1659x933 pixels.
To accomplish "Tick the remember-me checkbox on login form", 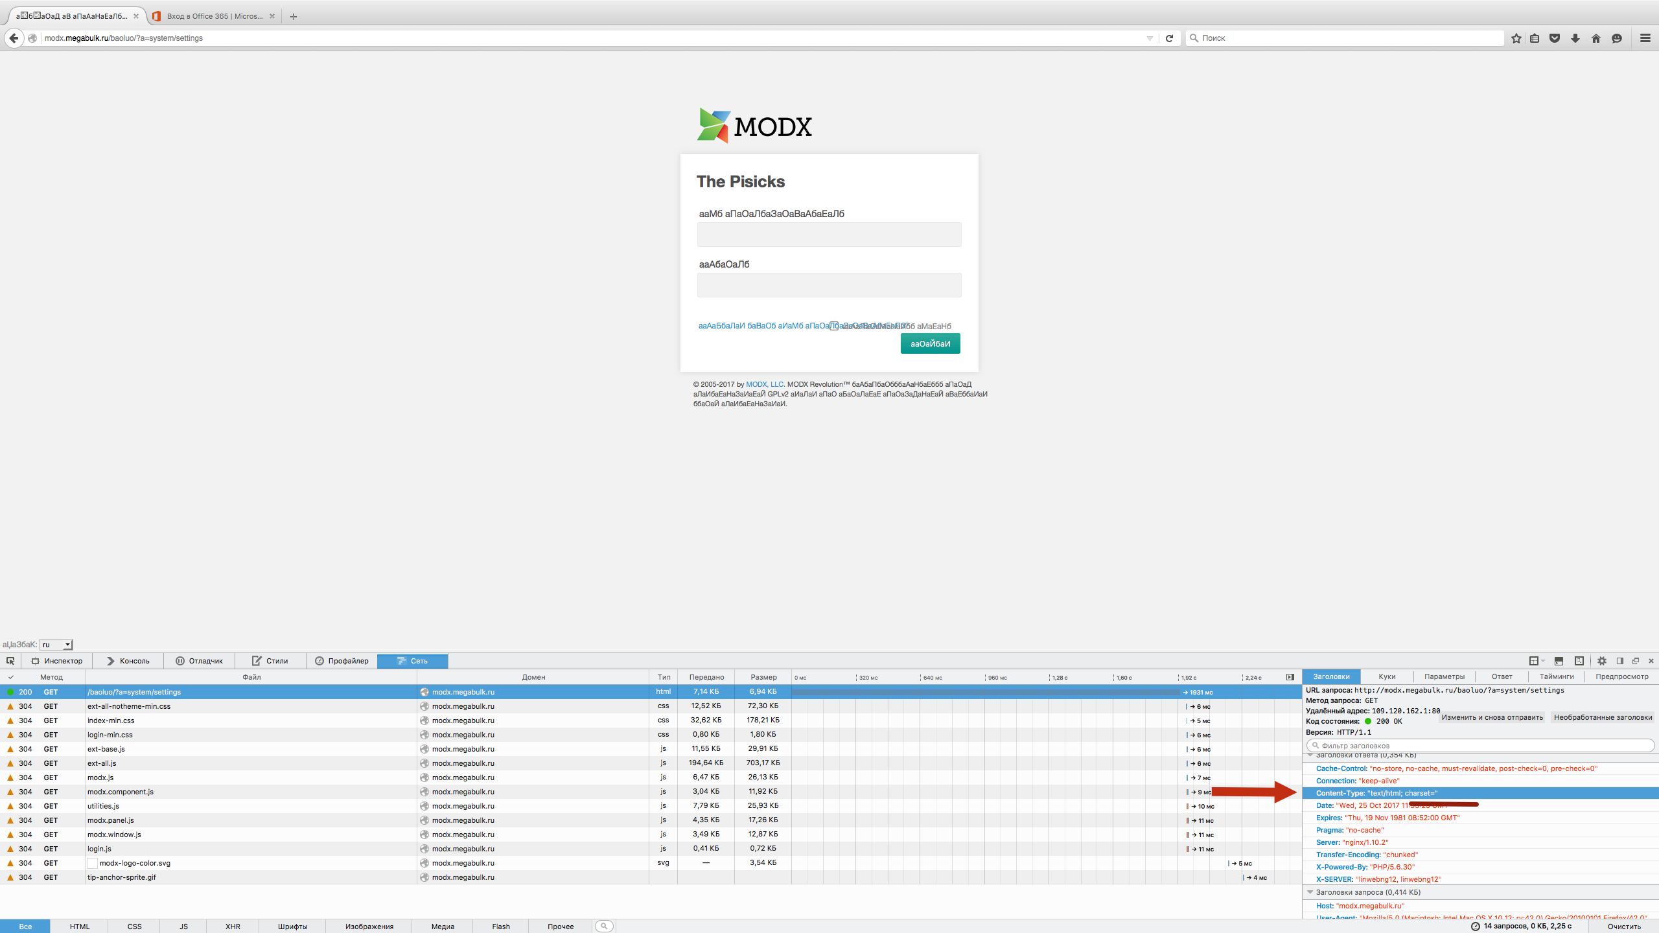I will coord(835,326).
